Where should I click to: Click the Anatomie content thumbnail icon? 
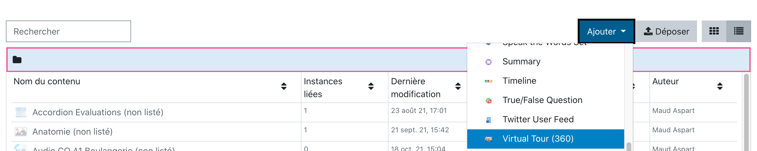21,132
